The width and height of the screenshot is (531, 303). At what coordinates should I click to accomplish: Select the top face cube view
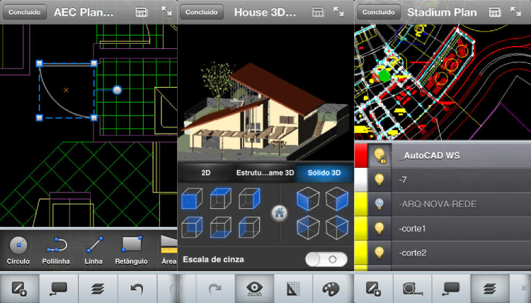220,198
